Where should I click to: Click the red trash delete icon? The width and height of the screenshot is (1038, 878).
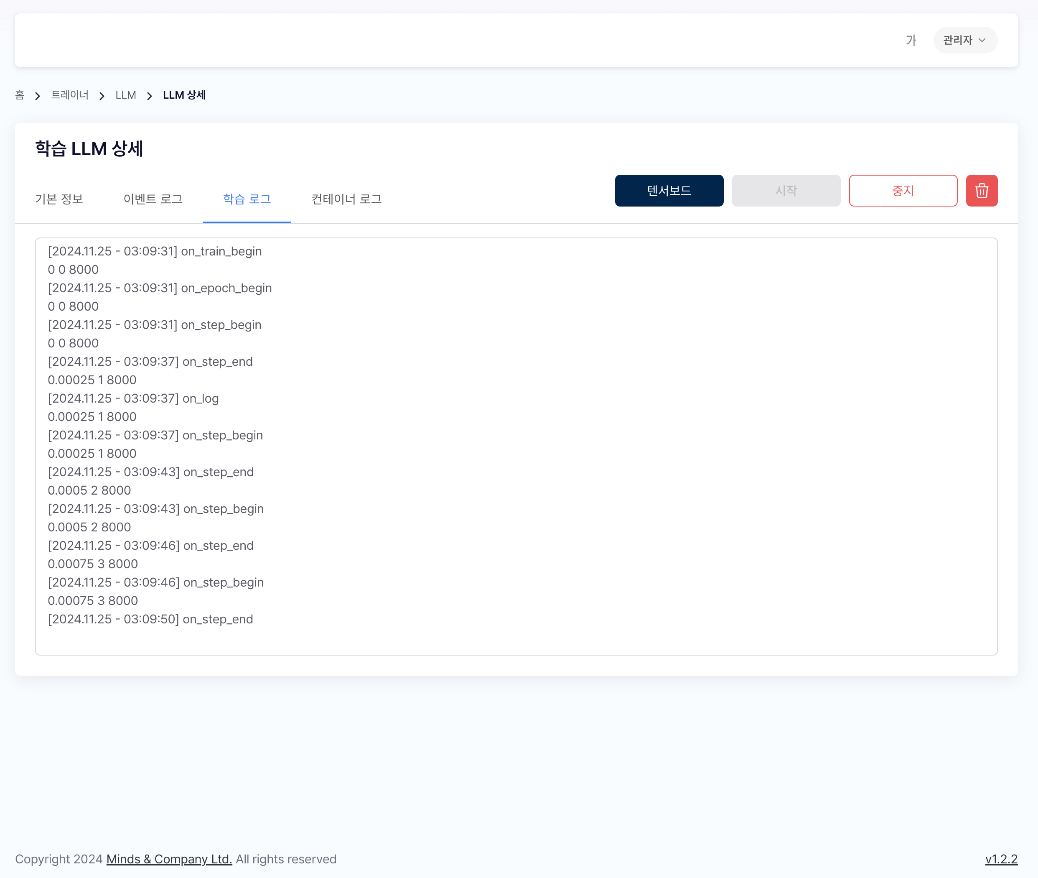pyautogui.click(x=981, y=191)
